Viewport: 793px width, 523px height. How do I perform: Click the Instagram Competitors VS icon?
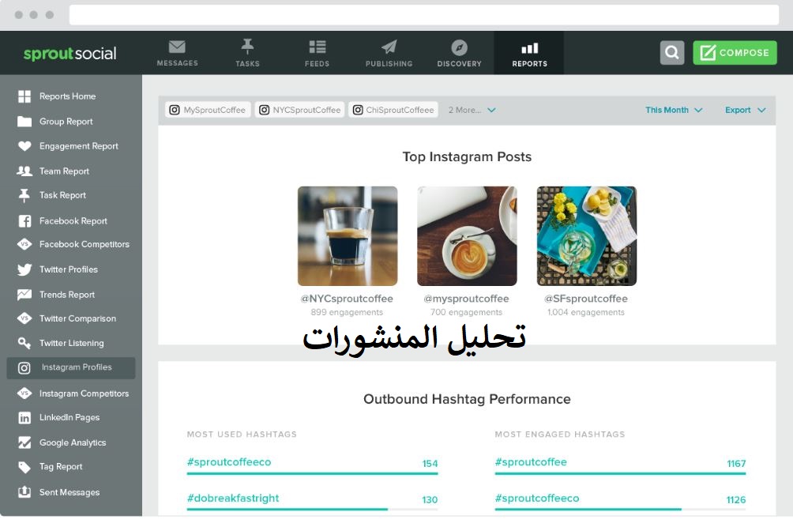[24, 393]
